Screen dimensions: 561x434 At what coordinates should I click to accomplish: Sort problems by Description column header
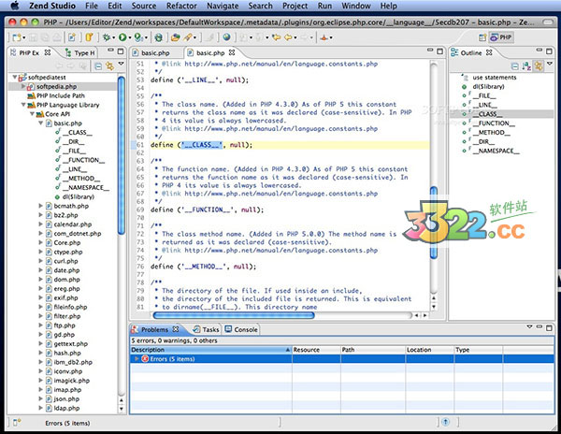210,350
